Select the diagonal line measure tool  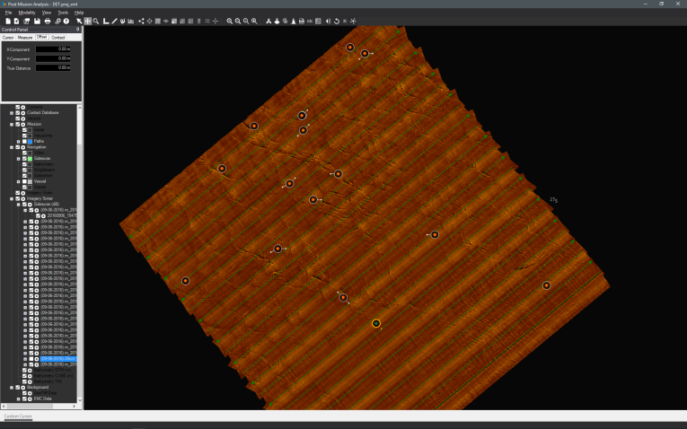click(x=114, y=21)
